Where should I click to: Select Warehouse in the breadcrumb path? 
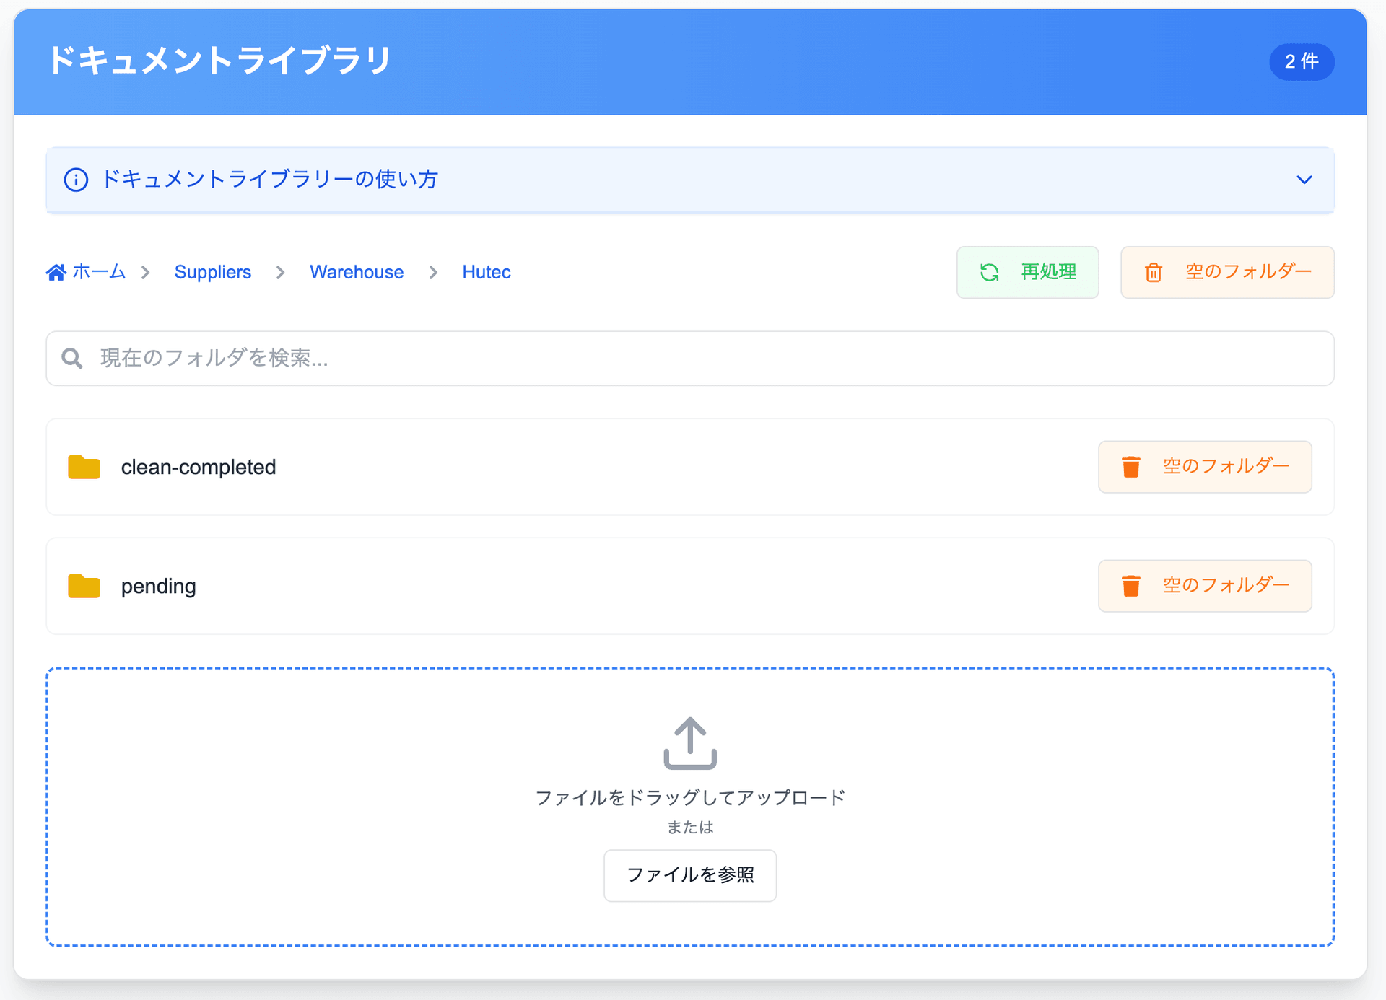coord(356,272)
